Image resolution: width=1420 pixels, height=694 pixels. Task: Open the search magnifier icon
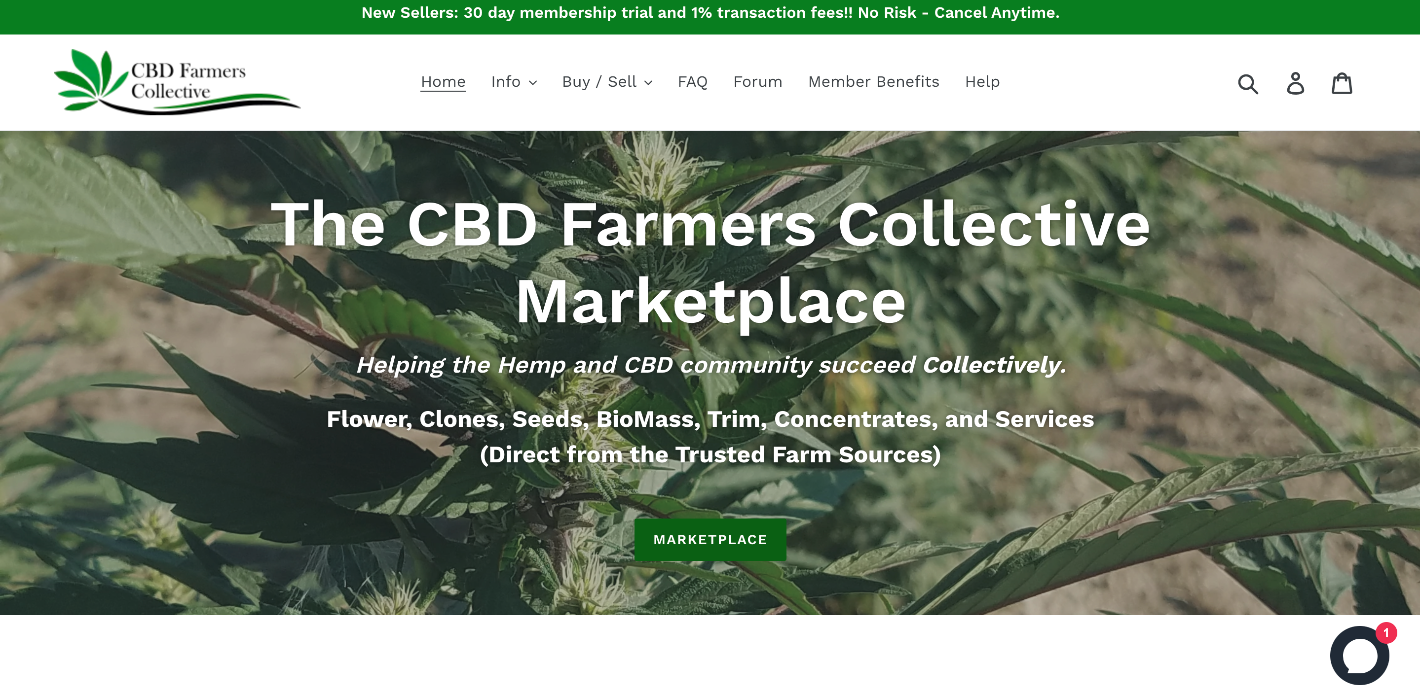pyautogui.click(x=1248, y=84)
